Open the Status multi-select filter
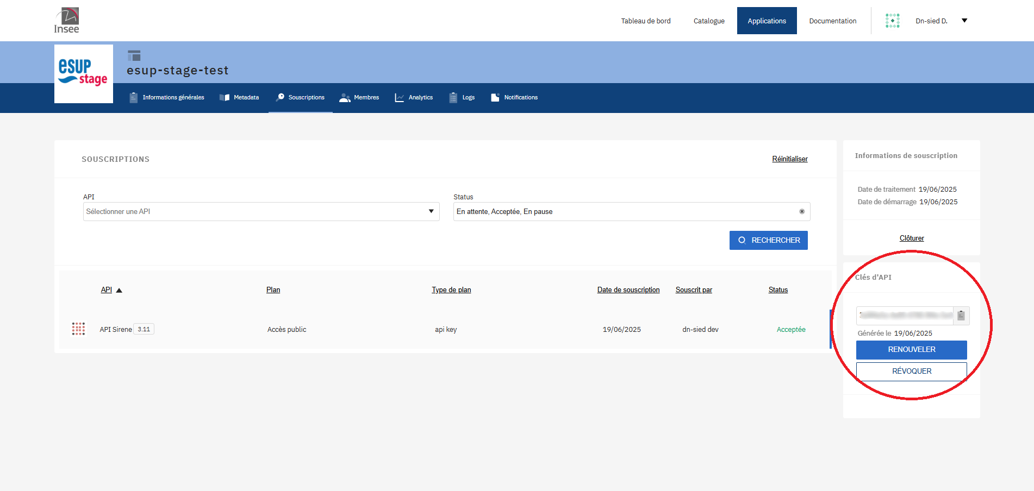1034x491 pixels. (625, 212)
